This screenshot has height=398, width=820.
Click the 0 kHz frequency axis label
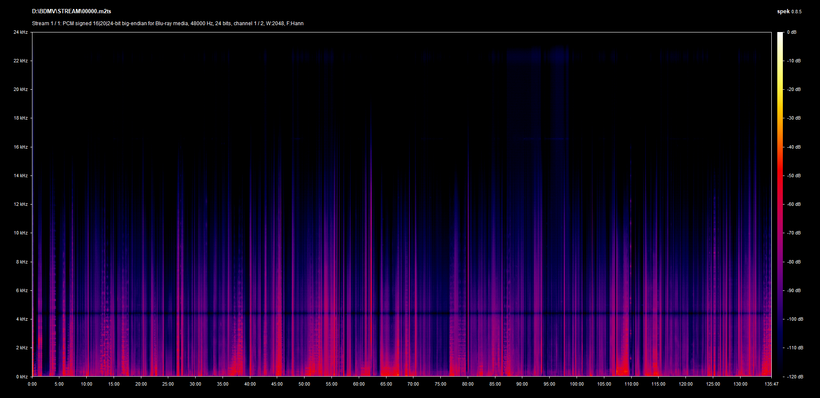click(x=22, y=377)
